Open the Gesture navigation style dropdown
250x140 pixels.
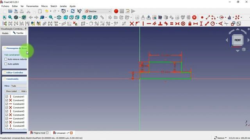point(220,138)
